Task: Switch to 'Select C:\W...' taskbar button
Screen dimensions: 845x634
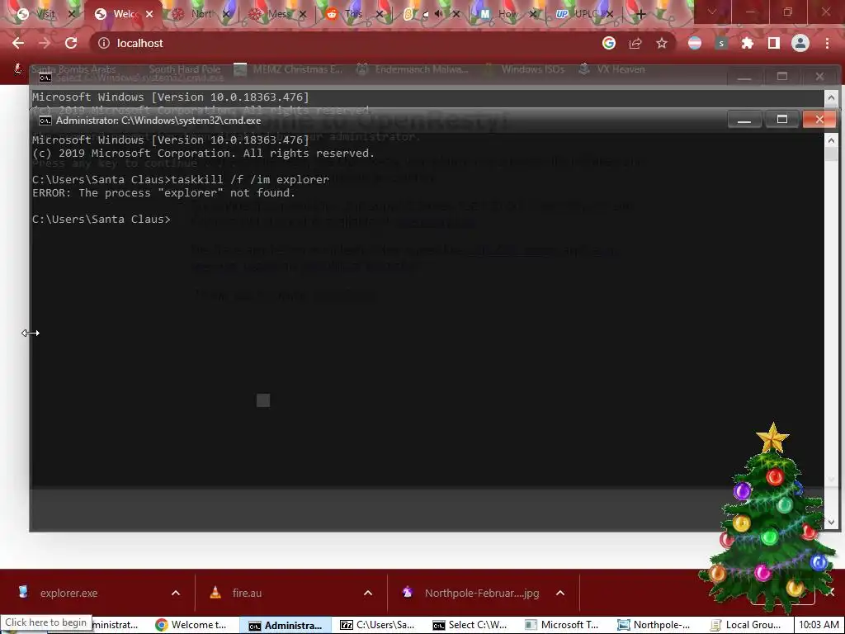Action: (x=470, y=625)
